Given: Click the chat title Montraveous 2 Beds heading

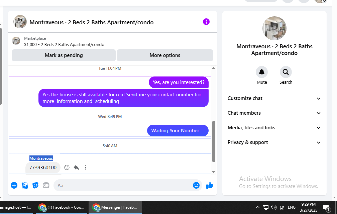Looking at the screenshot, I should pyautogui.click(x=92, y=22).
